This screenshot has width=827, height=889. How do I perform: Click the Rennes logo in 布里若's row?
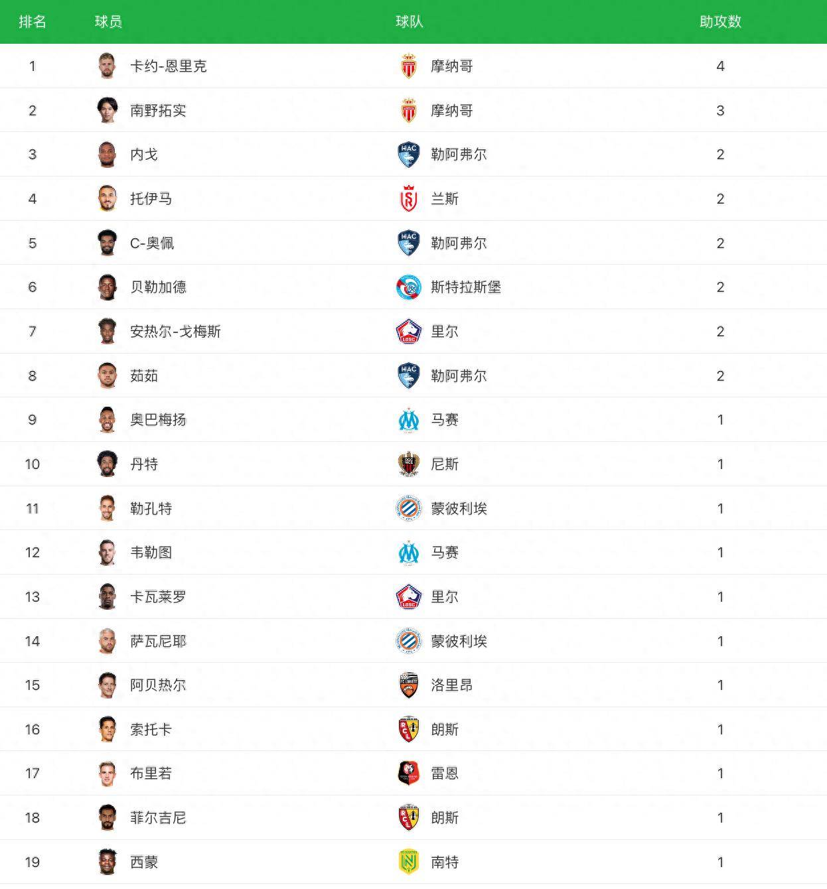pos(409,773)
